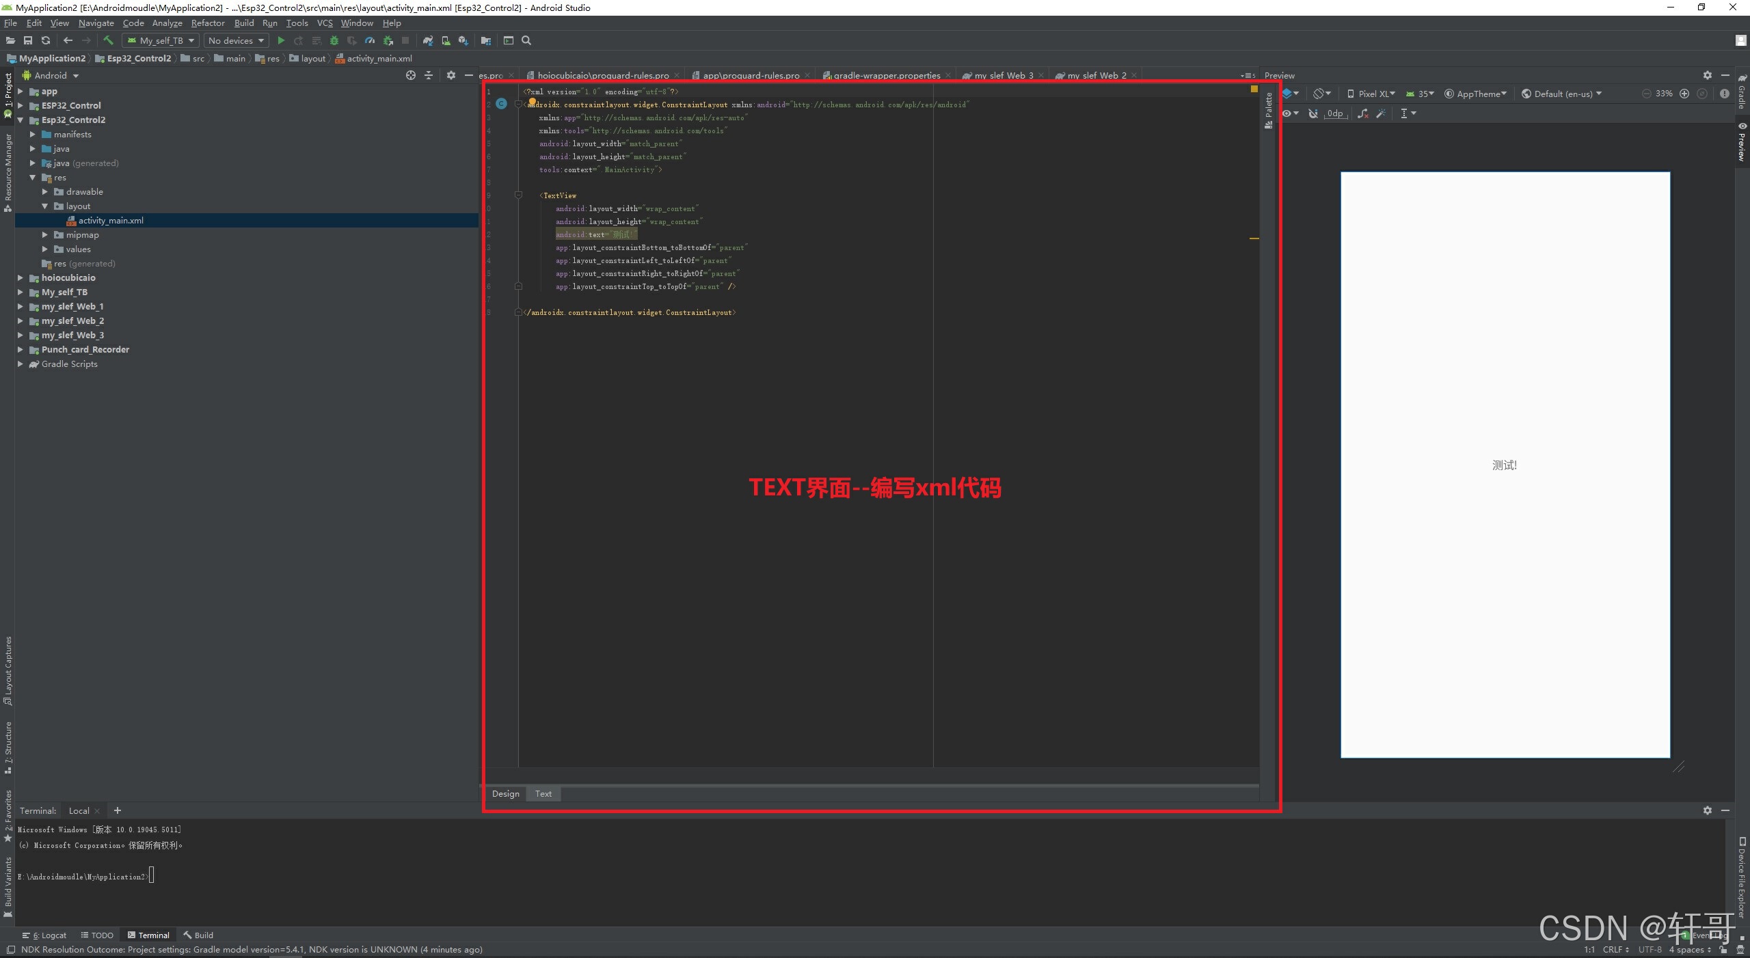Viewport: 1750px width, 958px height.
Task: Open the My_self_TB run configuration dropdown
Action: coord(161,40)
